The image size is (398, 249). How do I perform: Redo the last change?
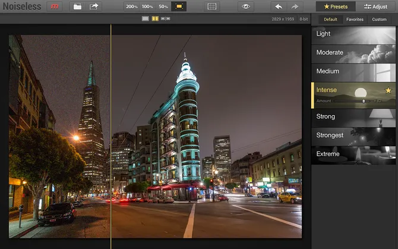pyautogui.click(x=295, y=7)
